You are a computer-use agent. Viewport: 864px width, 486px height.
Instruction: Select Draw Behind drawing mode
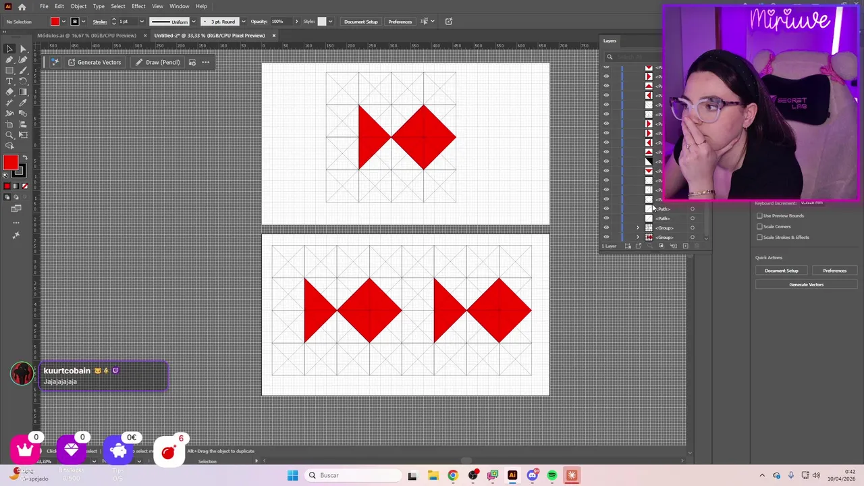pos(16,196)
